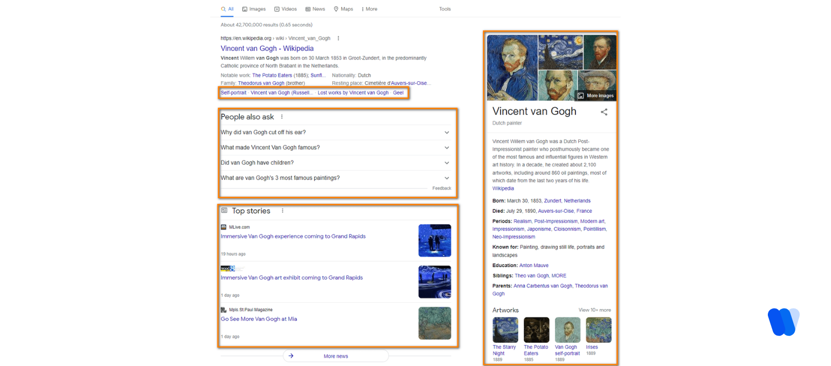Viewport: 831px width, 366px height.
Task: Open the Auvers-sur-Oise death place link
Action: click(x=556, y=211)
